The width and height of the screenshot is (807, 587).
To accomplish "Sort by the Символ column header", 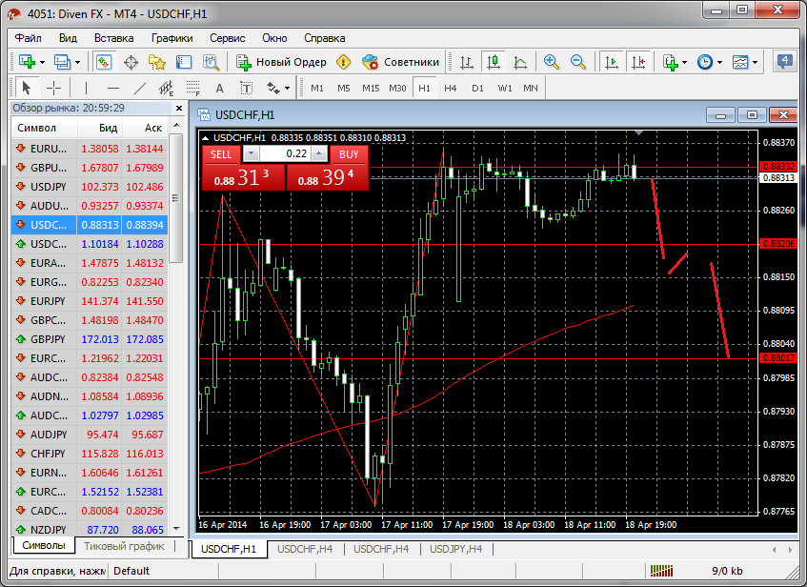I will pos(44,128).
